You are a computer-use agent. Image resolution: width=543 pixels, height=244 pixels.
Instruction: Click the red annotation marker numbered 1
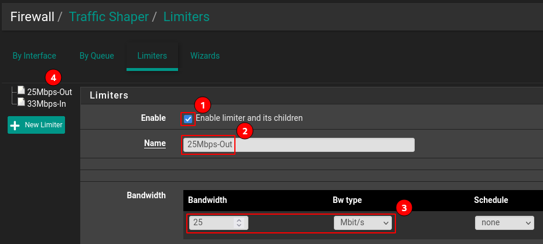click(x=202, y=106)
